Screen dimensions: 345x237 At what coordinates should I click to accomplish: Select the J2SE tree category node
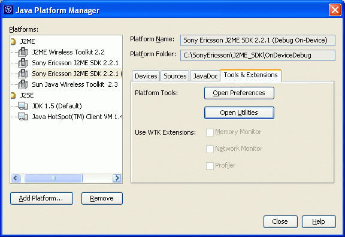[x=27, y=95]
